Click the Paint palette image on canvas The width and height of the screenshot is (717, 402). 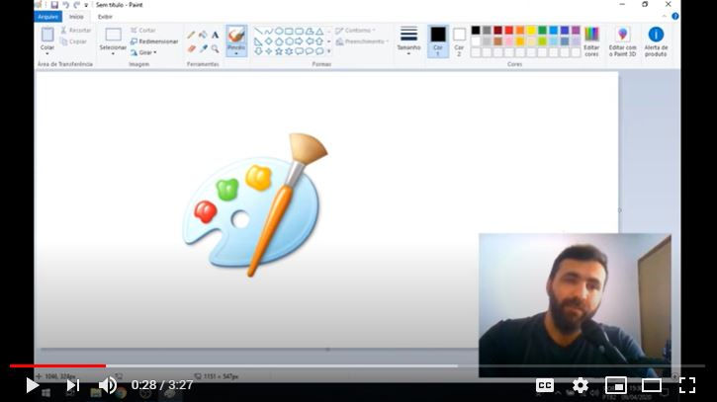(255, 205)
